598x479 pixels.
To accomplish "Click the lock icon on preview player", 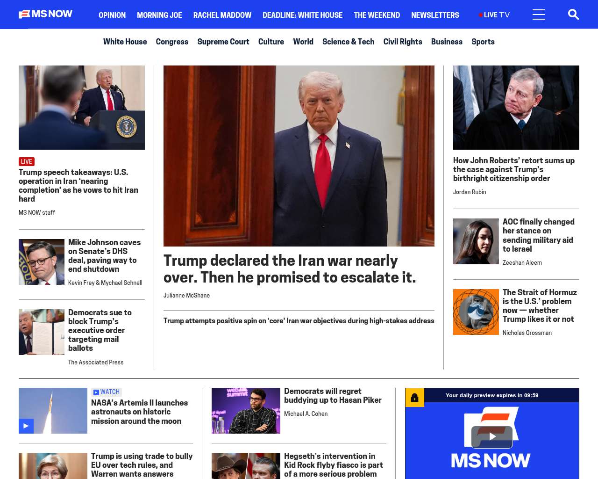I will [x=414, y=398].
